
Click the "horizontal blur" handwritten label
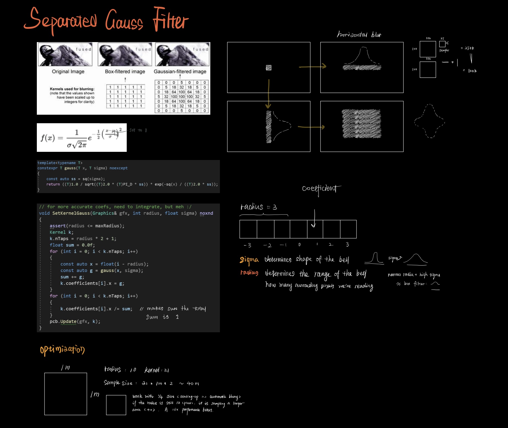point(359,35)
